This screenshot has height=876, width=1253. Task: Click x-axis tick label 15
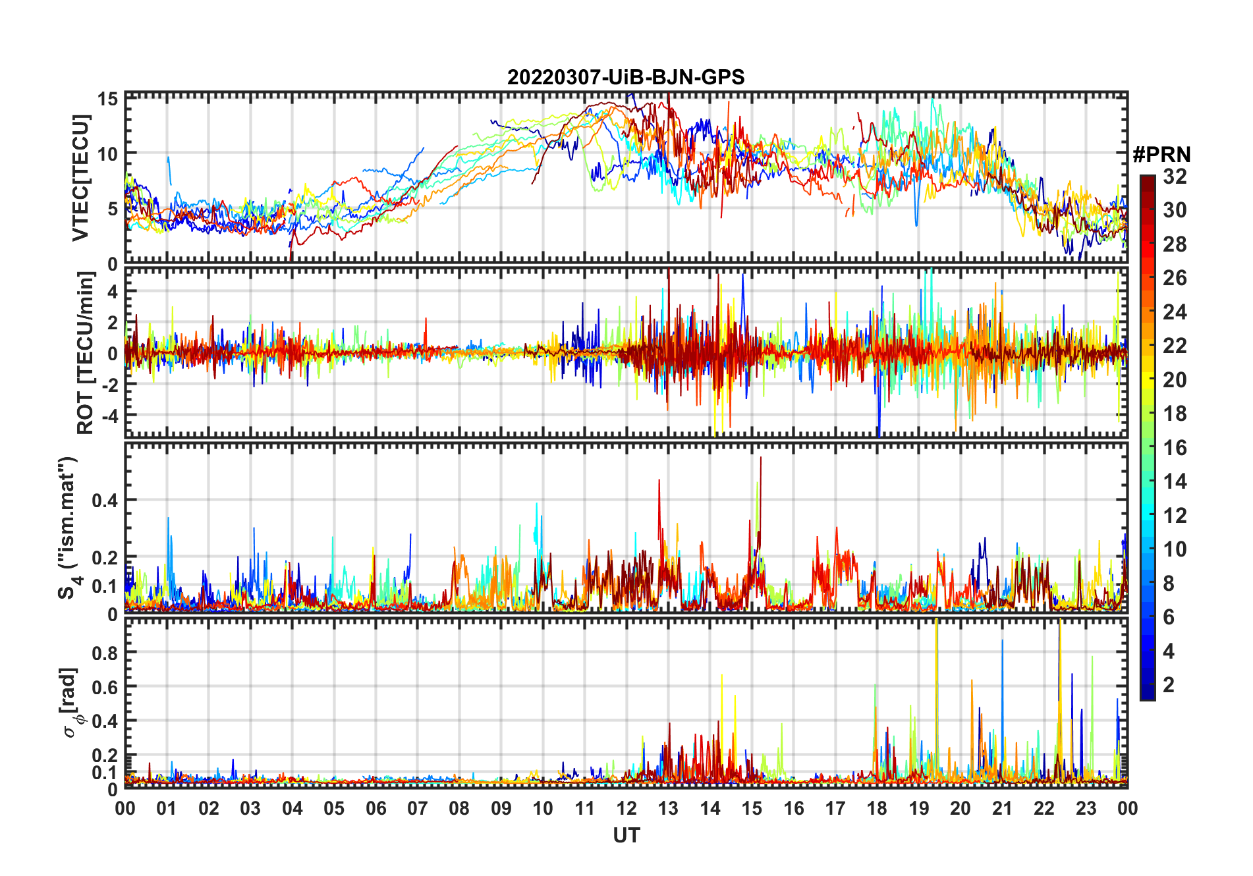coord(752,809)
